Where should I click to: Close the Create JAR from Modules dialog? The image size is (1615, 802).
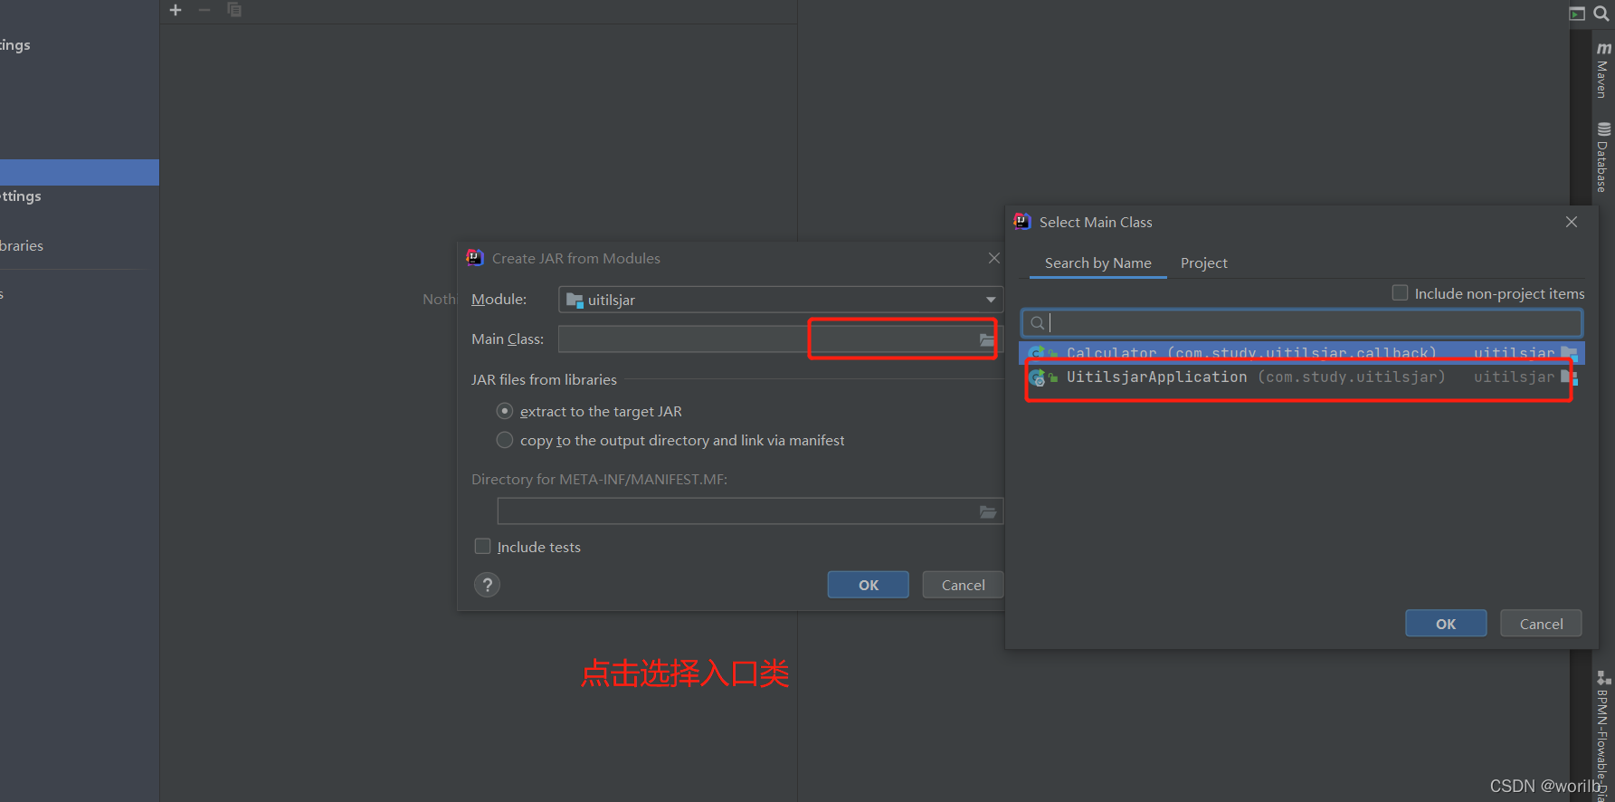tap(994, 258)
